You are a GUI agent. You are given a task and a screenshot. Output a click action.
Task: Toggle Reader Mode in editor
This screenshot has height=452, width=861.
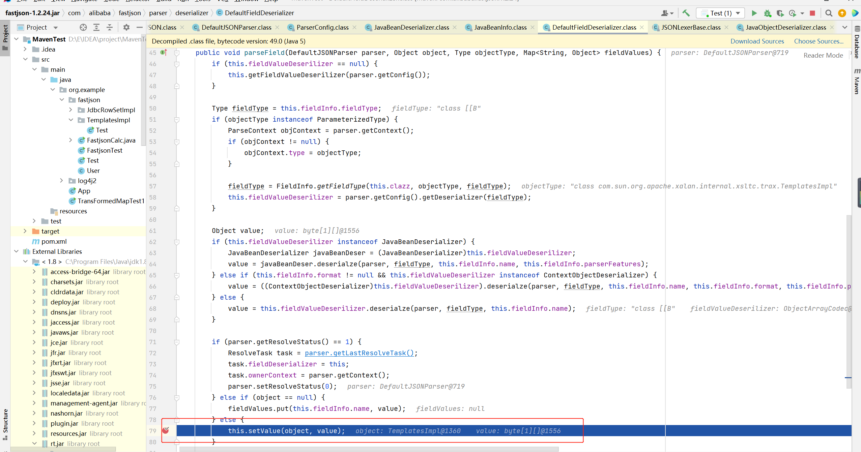(823, 55)
